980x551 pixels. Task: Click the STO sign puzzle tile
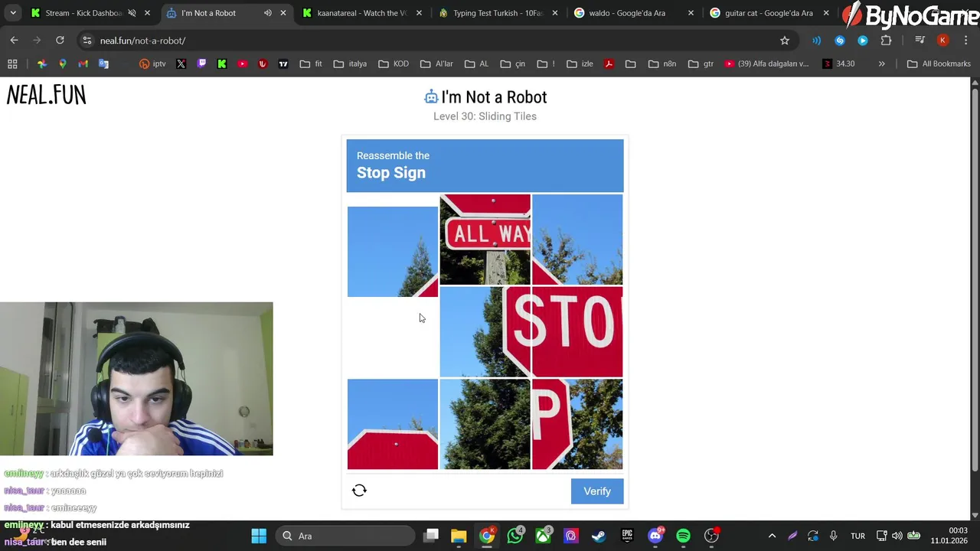click(577, 332)
